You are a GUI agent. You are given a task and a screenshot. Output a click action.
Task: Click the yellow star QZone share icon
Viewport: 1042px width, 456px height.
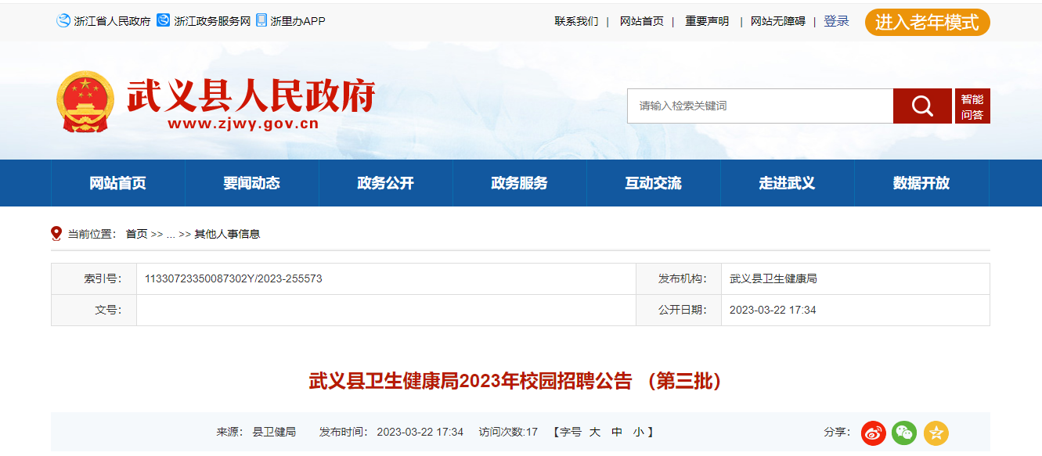click(x=936, y=433)
